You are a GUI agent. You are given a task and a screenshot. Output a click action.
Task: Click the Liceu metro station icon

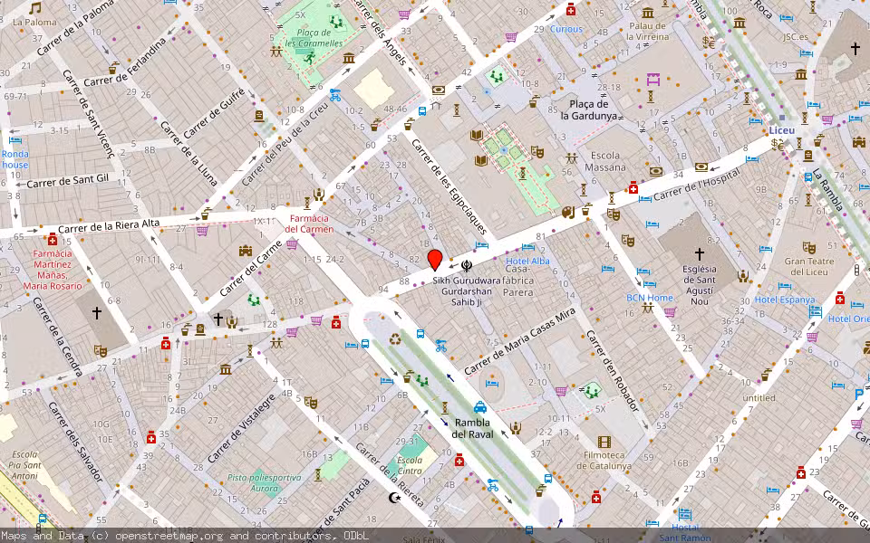(782, 118)
